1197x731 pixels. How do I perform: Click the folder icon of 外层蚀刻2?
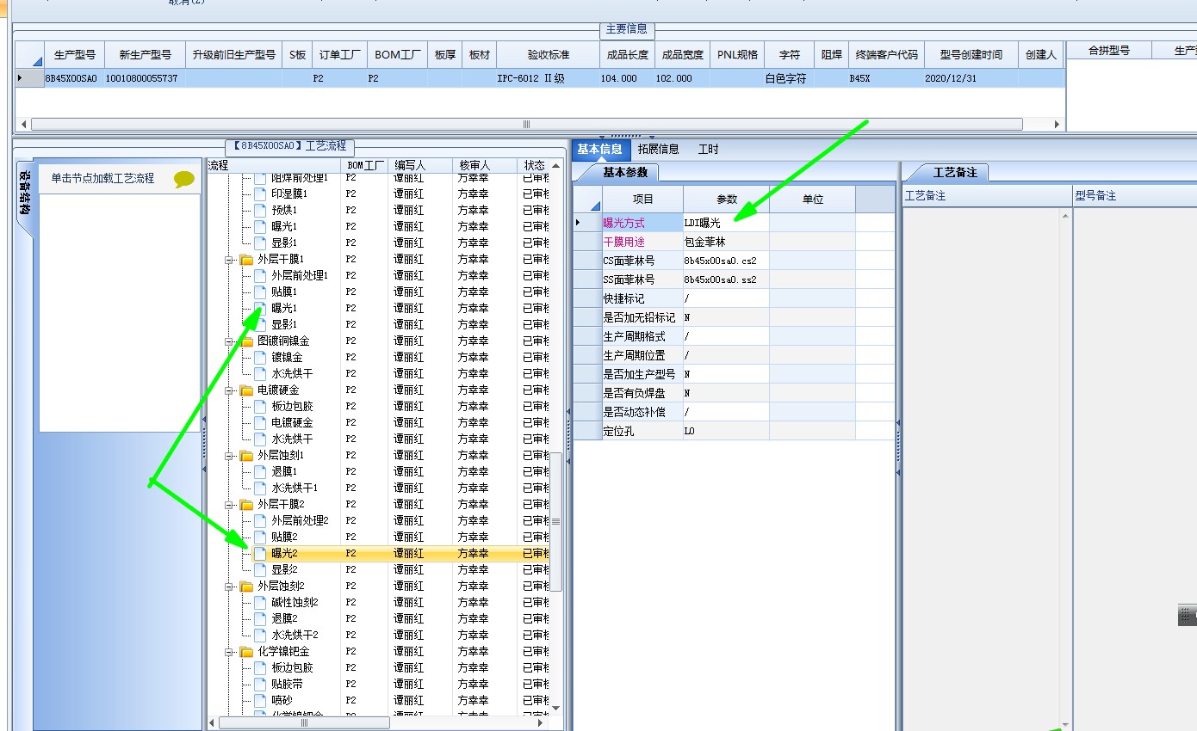pyautogui.click(x=246, y=586)
